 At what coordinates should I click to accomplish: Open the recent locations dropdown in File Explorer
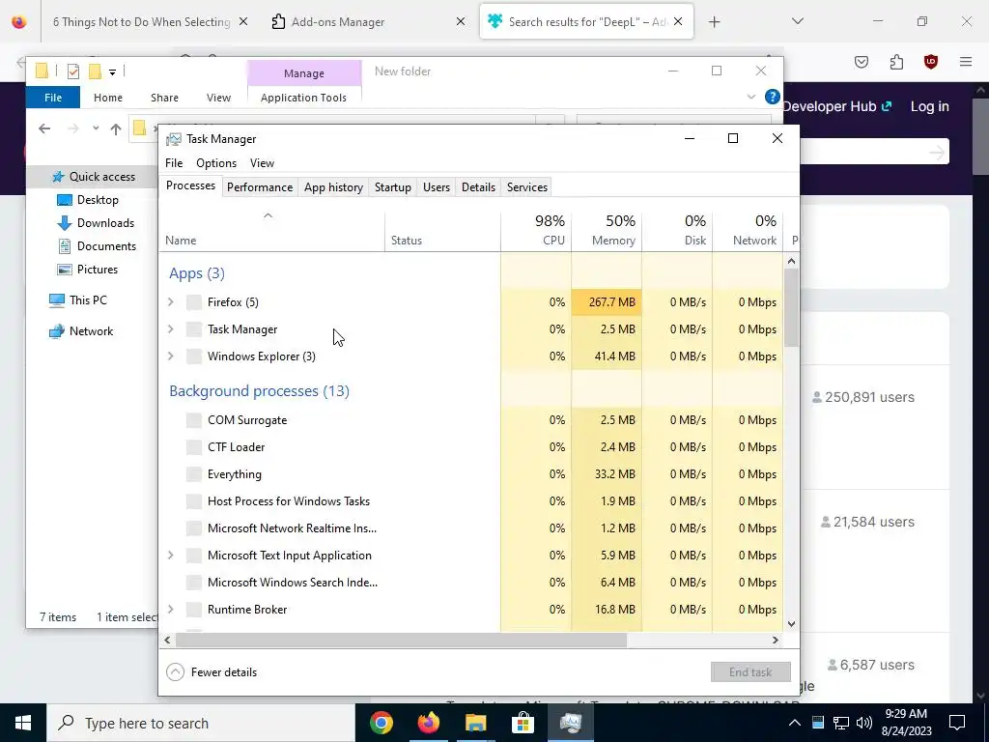tap(96, 128)
